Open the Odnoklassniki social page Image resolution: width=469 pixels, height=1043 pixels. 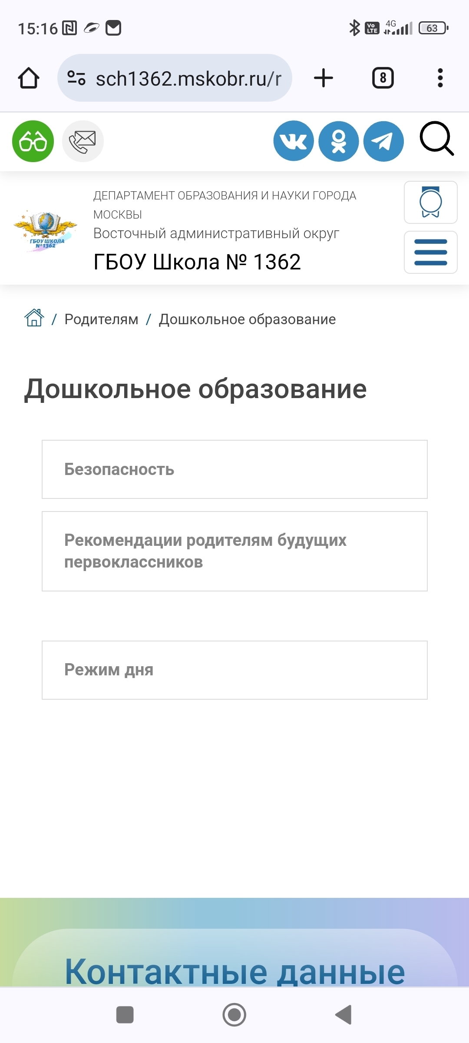tap(339, 141)
